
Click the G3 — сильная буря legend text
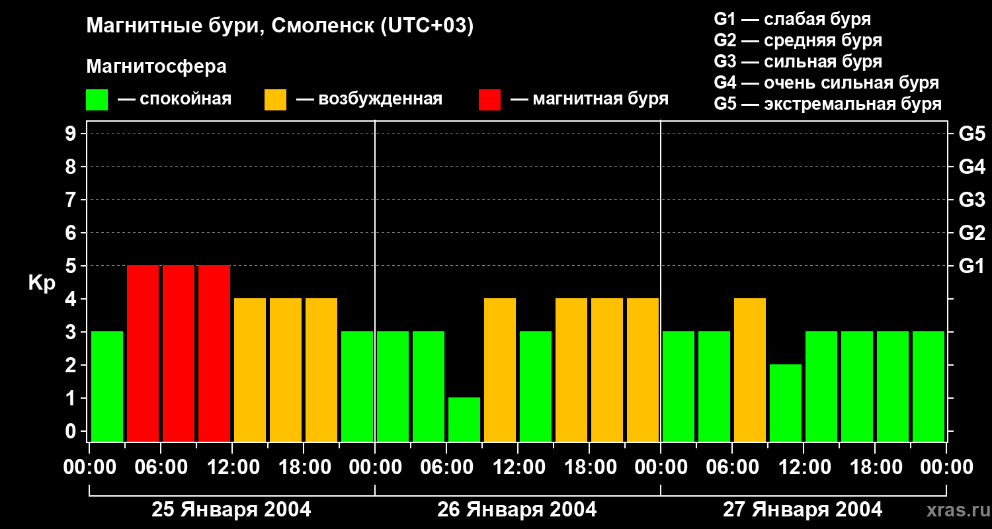click(x=798, y=61)
